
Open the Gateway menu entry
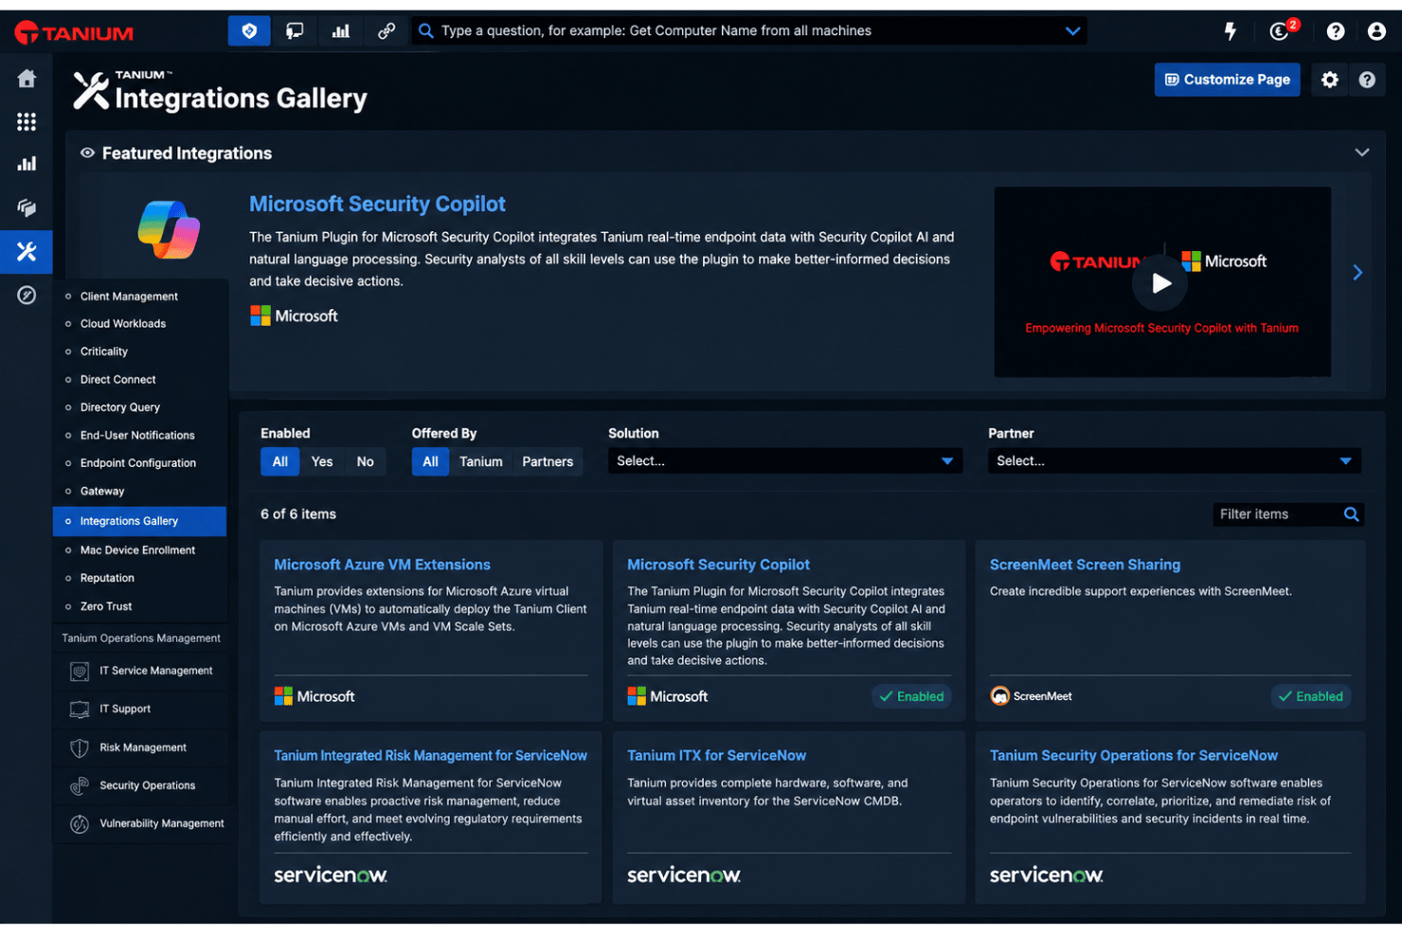(x=102, y=492)
